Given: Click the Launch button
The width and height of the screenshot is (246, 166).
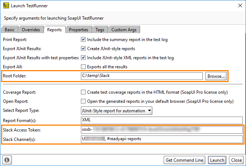Looking at the screenshot, I should (x=217, y=160).
